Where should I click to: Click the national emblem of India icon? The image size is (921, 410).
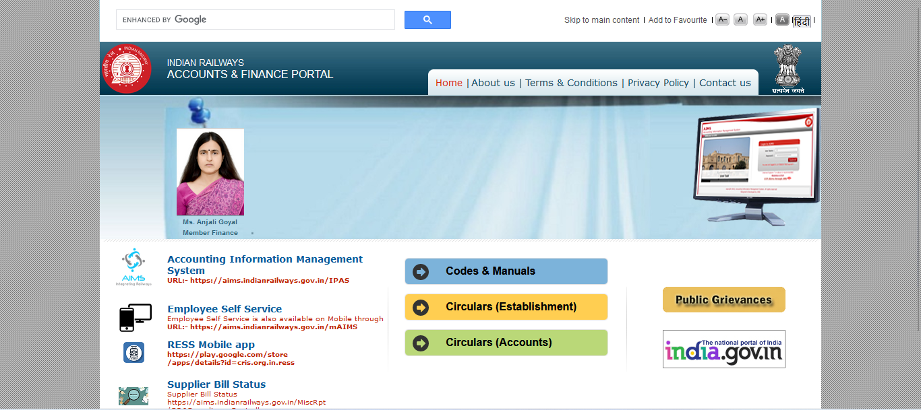click(x=788, y=69)
